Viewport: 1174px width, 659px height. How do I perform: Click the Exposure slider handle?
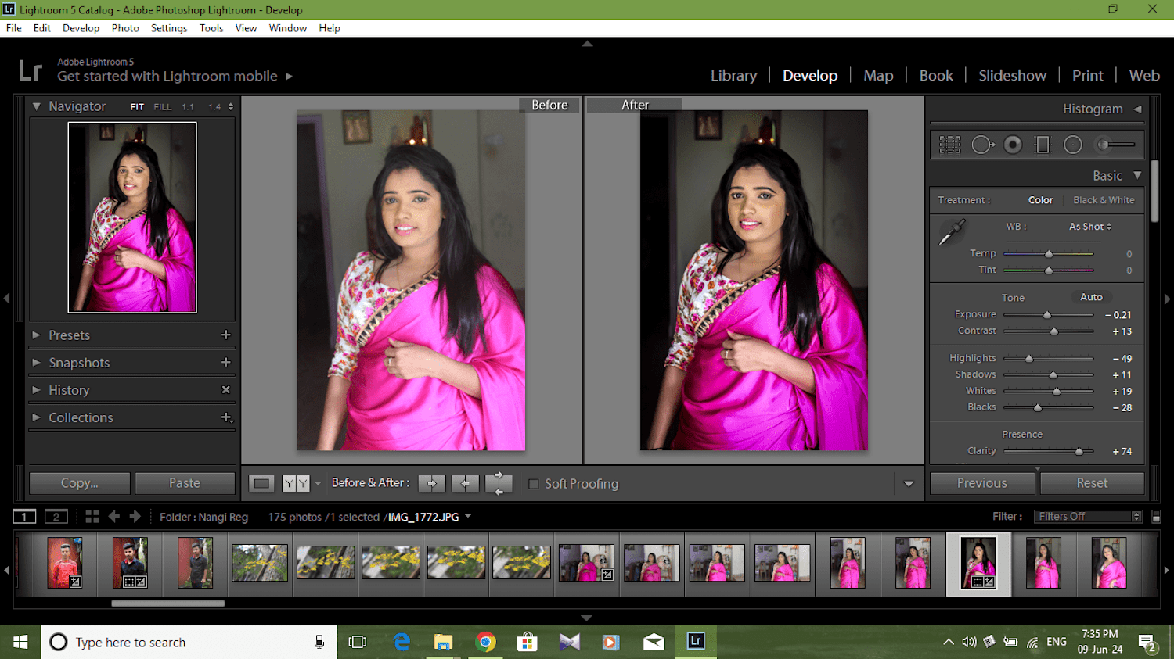click(x=1047, y=315)
